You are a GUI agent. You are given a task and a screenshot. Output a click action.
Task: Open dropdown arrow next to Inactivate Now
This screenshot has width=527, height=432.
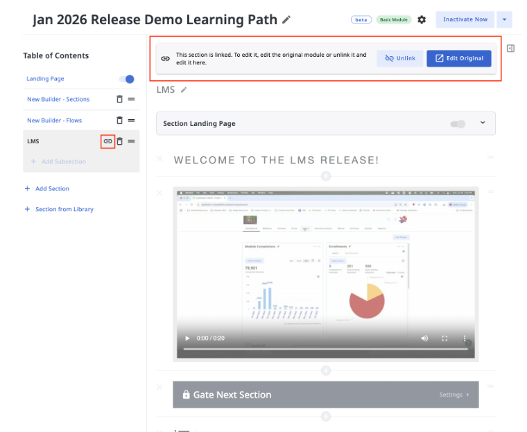point(504,19)
